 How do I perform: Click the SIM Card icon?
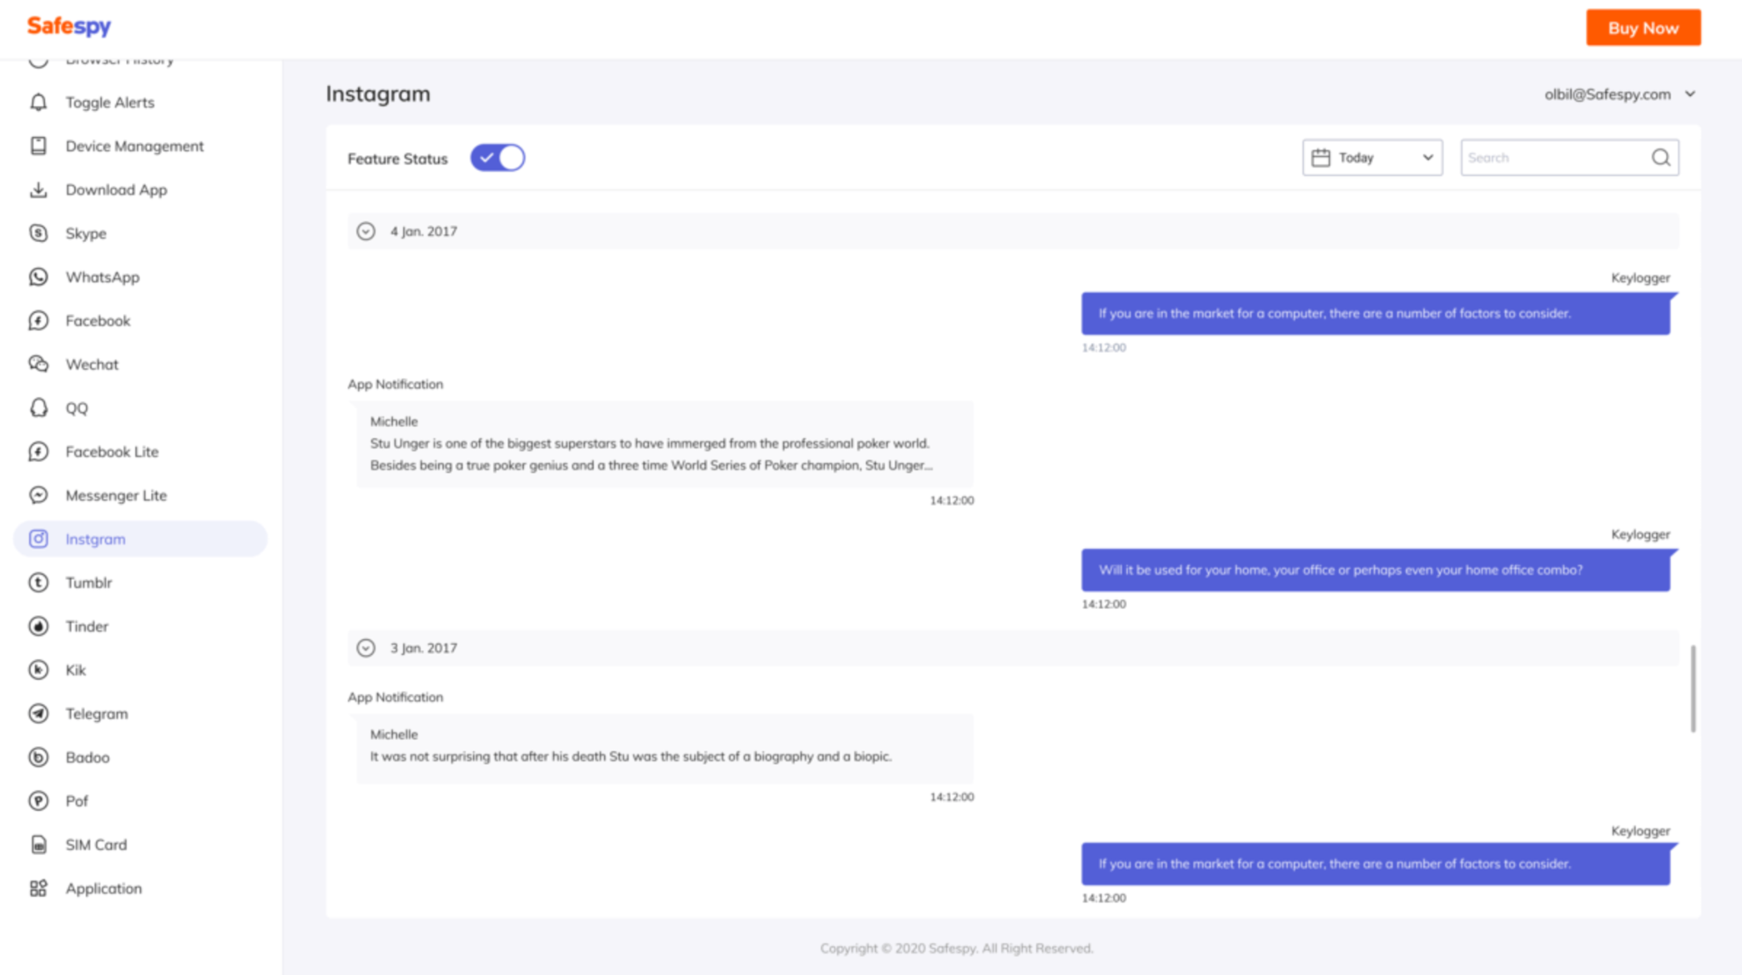click(x=38, y=844)
